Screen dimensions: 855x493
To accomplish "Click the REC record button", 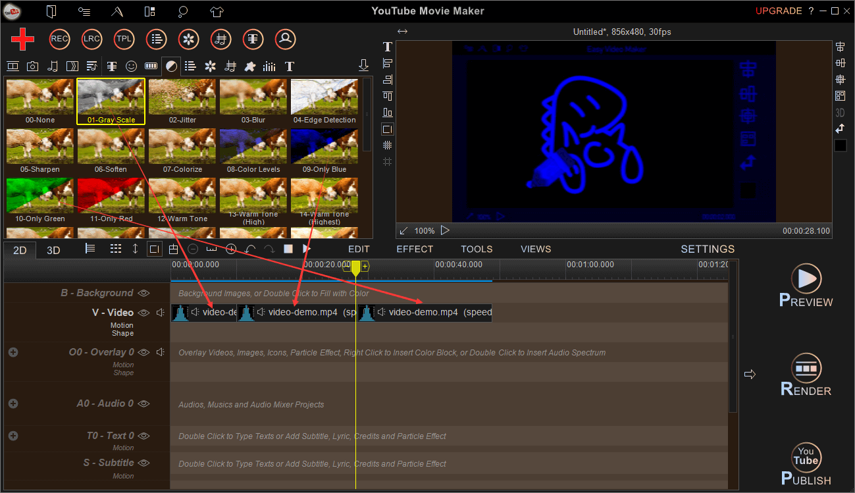I will [59, 39].
